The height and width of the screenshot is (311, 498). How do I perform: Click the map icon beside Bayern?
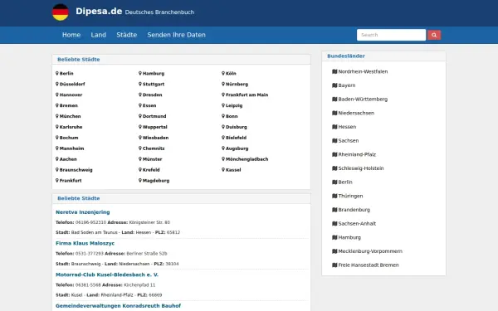(334, 85)
